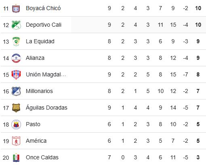Open the Pasto team name link
The width and height of the screenshot is (206, 167).
(x=33, y=124)
